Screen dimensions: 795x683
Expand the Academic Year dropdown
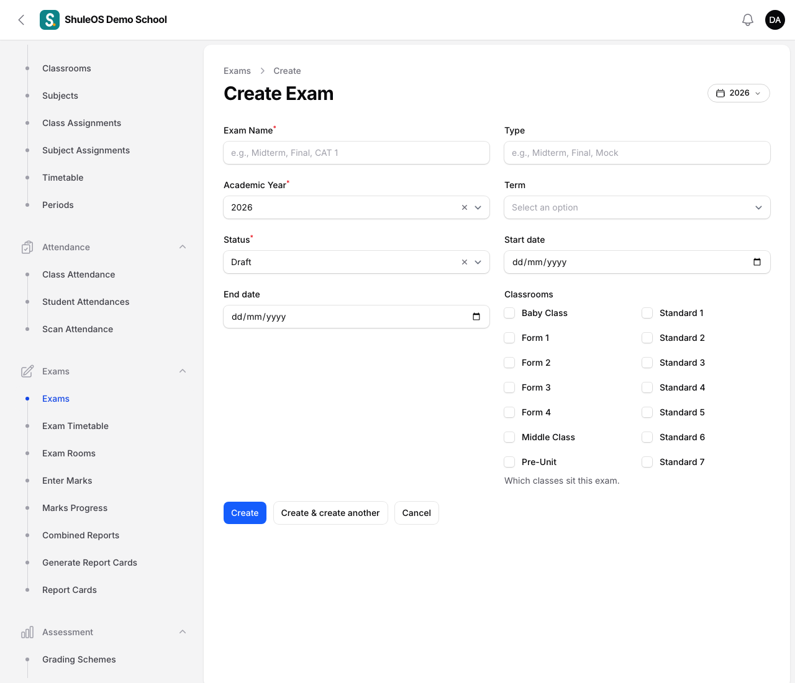[x=478, y=207]
